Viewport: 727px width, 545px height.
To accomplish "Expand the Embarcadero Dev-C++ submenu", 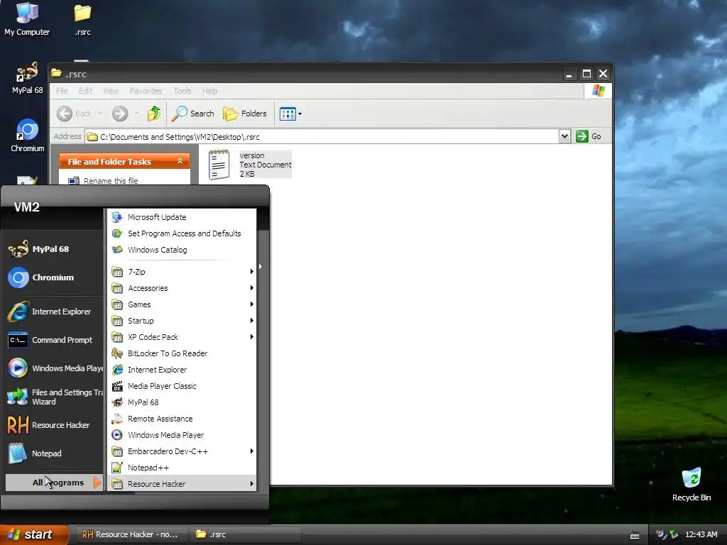I will [x=182, y=451].
